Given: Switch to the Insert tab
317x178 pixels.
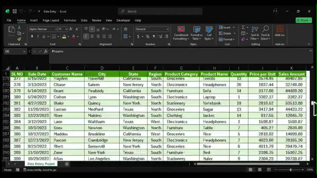Looking at the screenshot, I should (34, 20).
